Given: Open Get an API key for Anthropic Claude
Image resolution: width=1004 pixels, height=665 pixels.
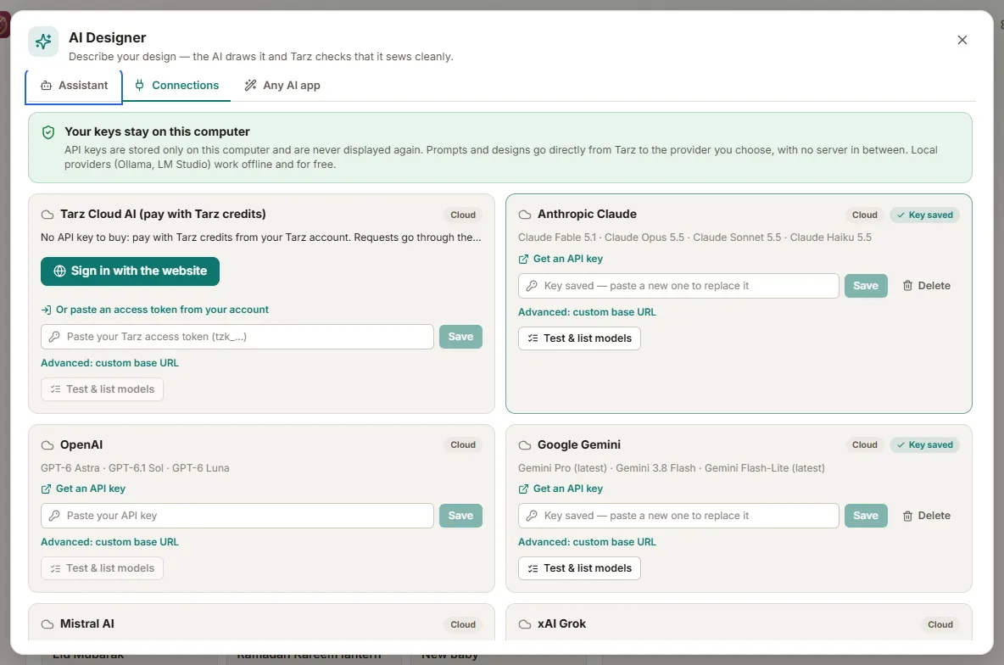Looking at the screenshot, I should pyautogui.click(x=561, y=259).
